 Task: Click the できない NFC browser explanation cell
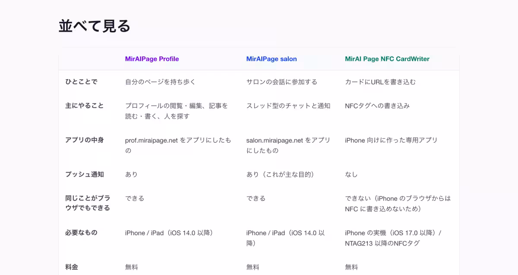pos(398,203)
